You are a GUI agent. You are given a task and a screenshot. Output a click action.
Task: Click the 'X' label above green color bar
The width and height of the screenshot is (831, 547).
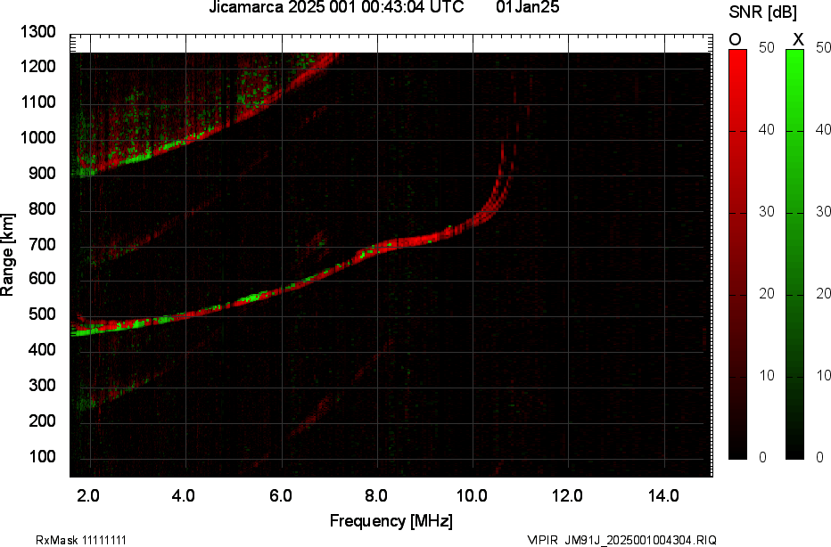[798, 40]
